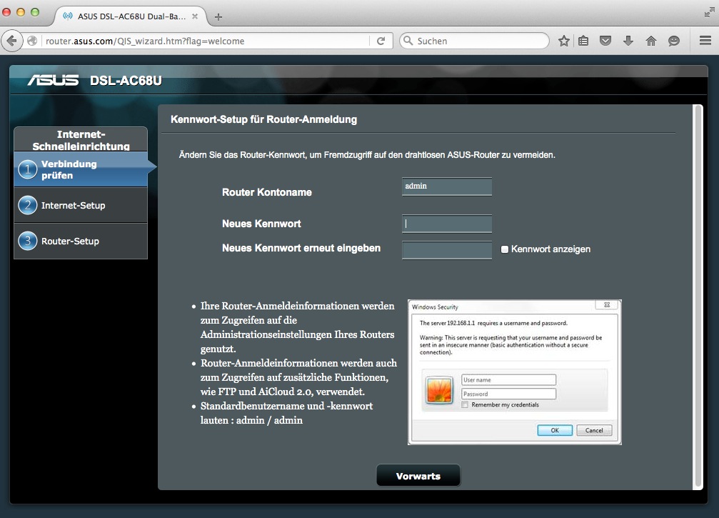Reload the page with the refresh icon
Viewport: 719px width, 518px height.
tap(381, 41)
